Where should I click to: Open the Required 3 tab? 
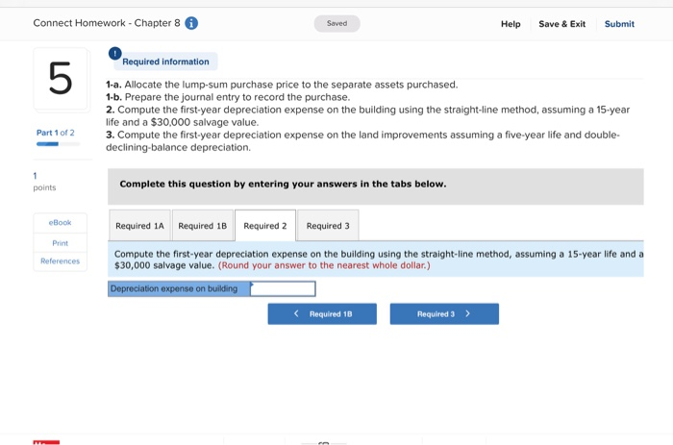coord(328,226)
